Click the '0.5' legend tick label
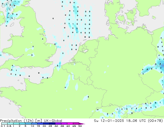 [x=9, y=126]
